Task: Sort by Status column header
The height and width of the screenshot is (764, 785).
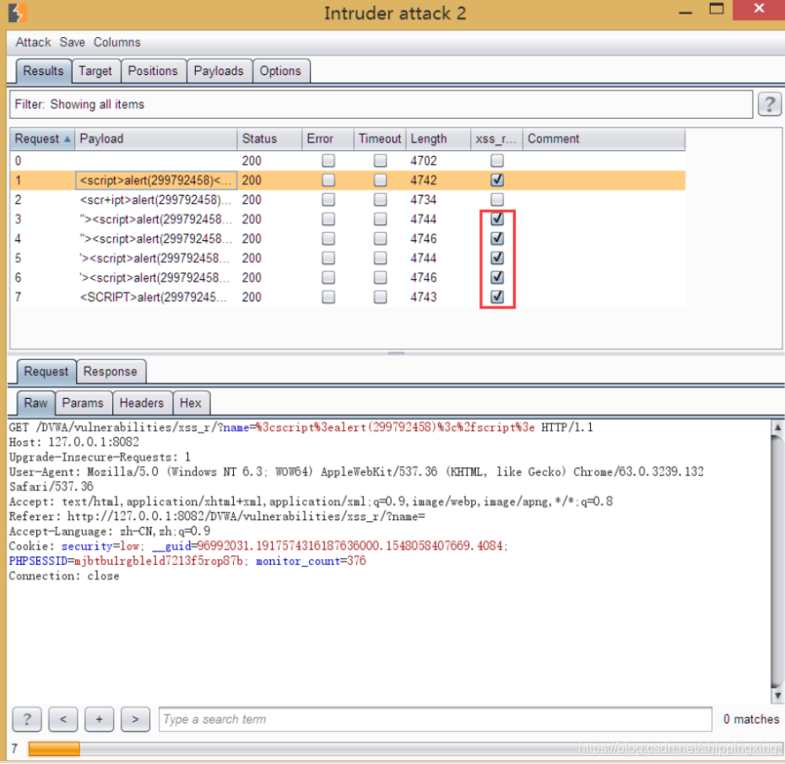Action: point(269,138)
